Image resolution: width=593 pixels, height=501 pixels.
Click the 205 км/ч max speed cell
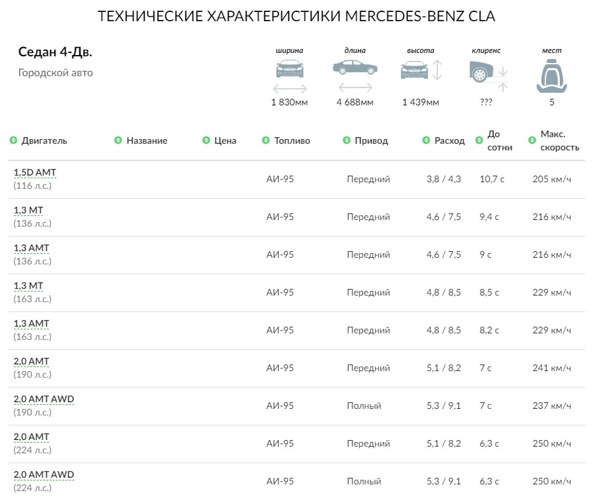tap(552, 179)
